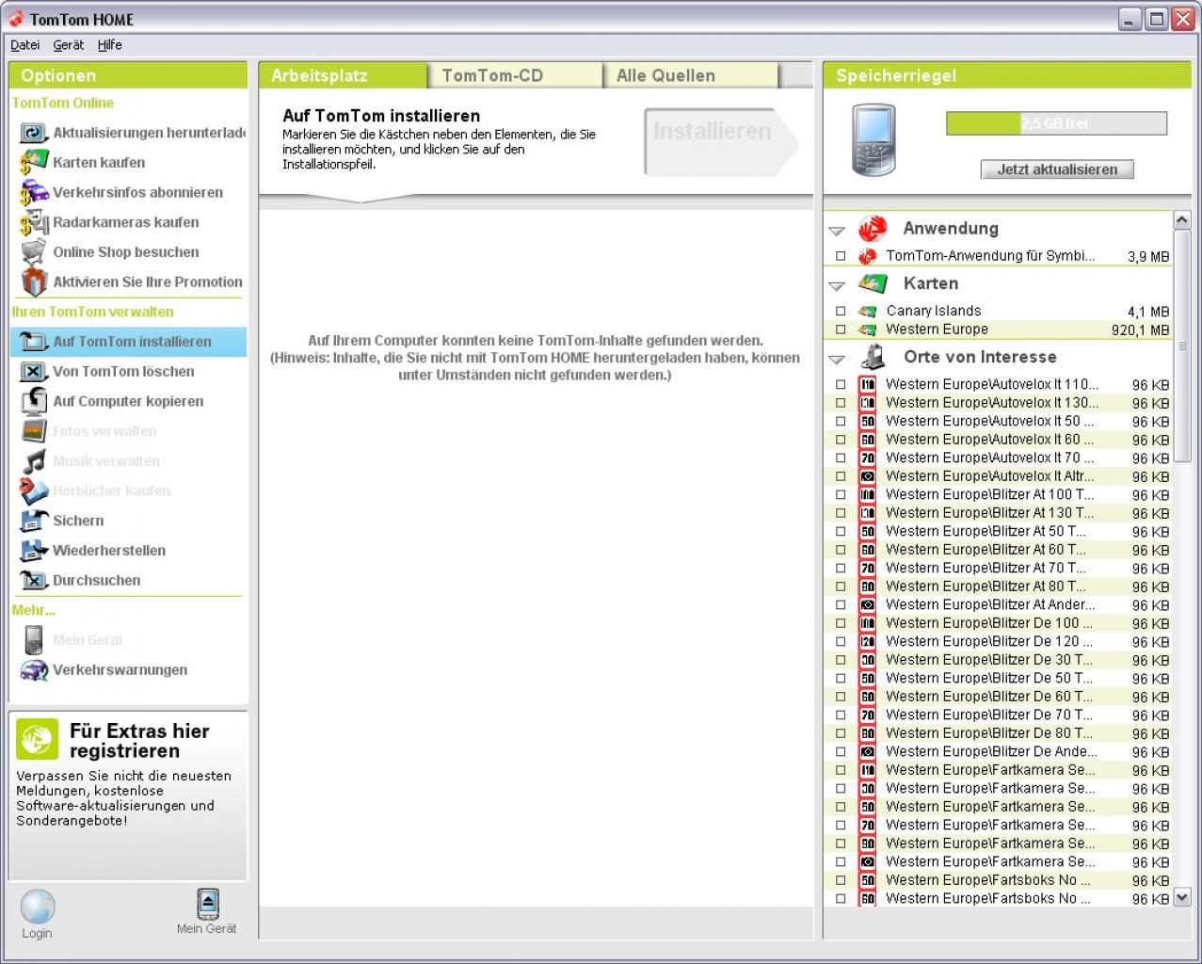Click the Wiederherstellen restore icon

coord(34,551)
